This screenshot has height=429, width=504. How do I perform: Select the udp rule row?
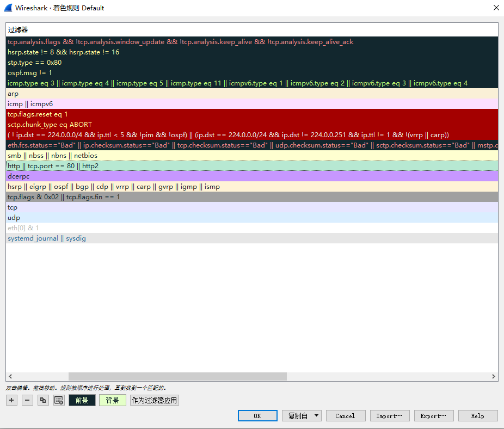252,218
